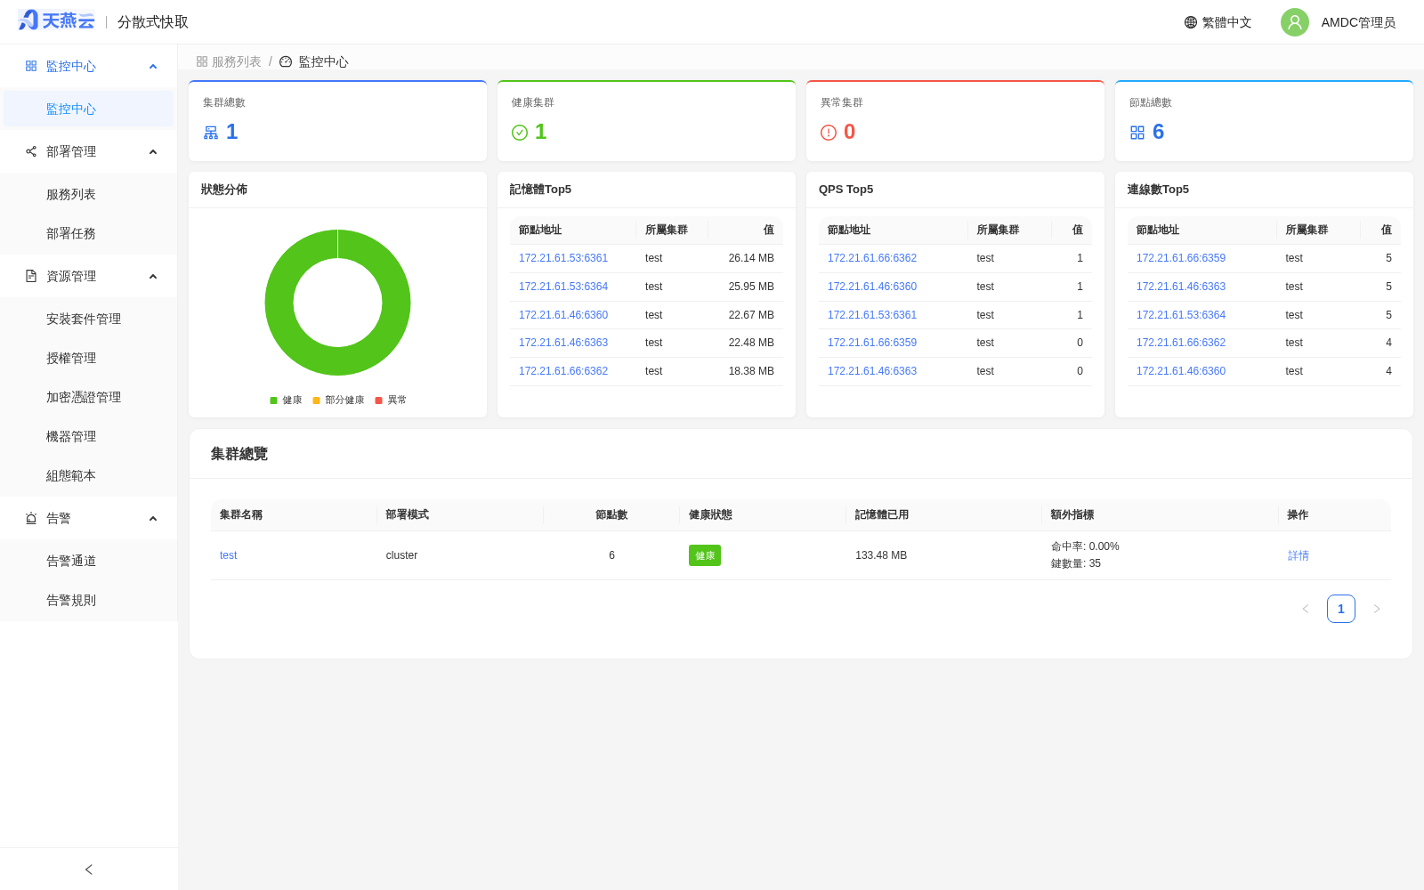Open 172.21.61.66:6362 in QPS Top5
Image resolution: width=1424 pixels, height=890 pixels.
point(872,258)
